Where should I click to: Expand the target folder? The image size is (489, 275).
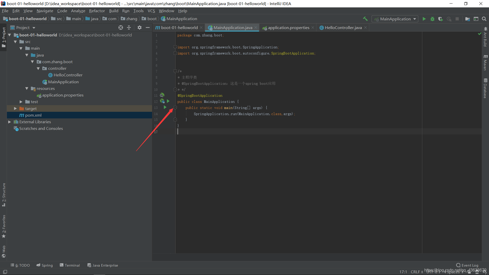point(15,108)
